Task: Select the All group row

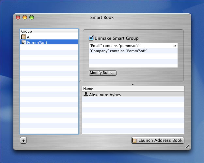Action: click(x=49, y=37)
